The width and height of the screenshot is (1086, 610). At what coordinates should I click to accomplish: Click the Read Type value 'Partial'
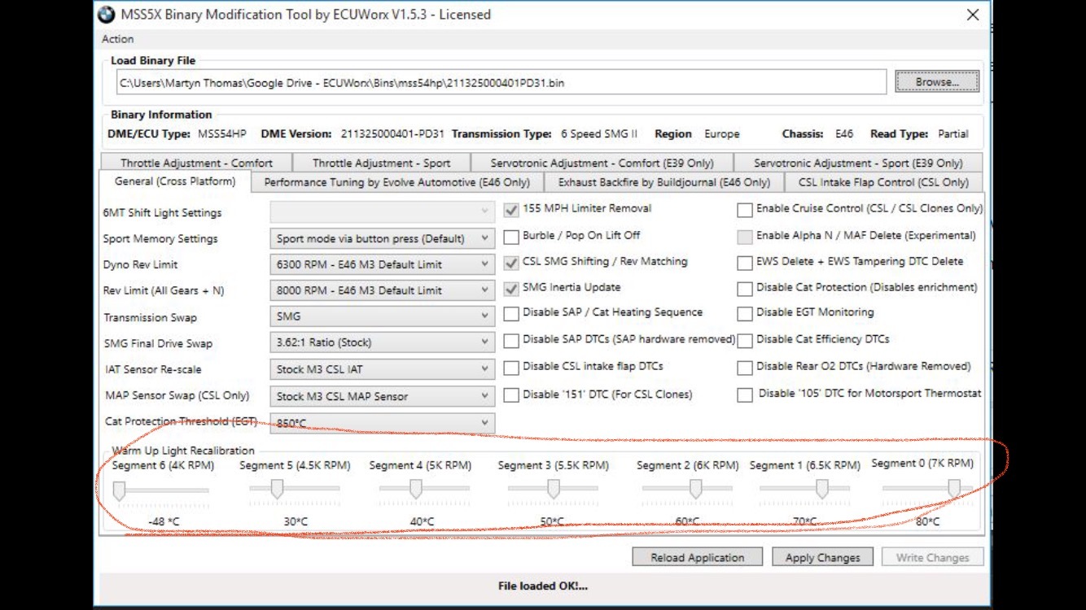pyautogui.click(x=953, y=133)
